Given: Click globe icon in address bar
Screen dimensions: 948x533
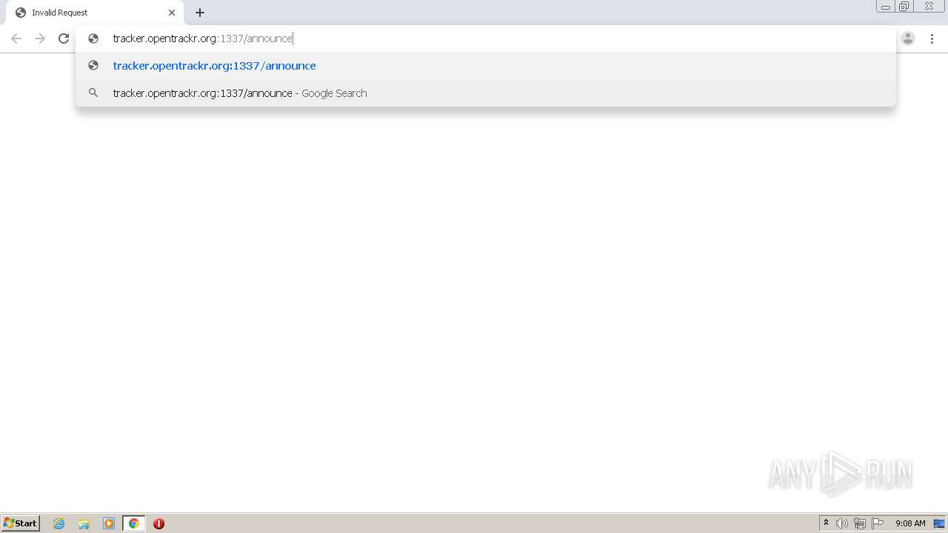Looking at the screenshot, I should pos(93,38).
